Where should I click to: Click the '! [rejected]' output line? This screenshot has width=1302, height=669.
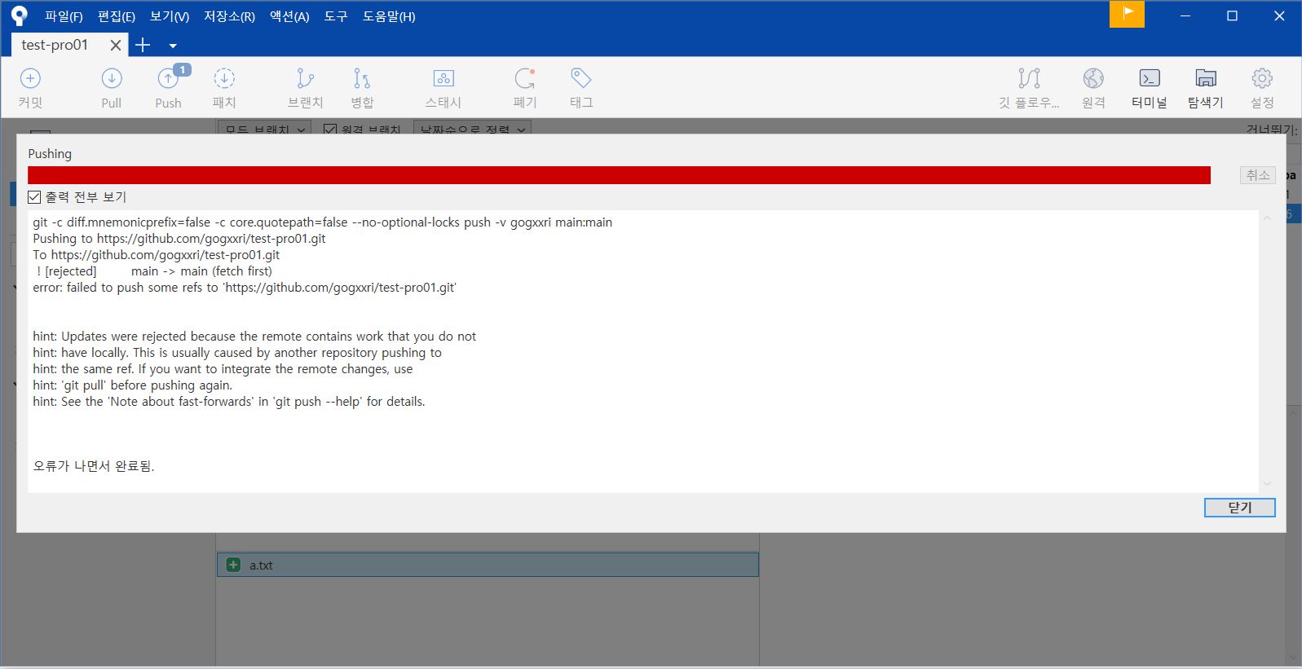pos(154,271)
